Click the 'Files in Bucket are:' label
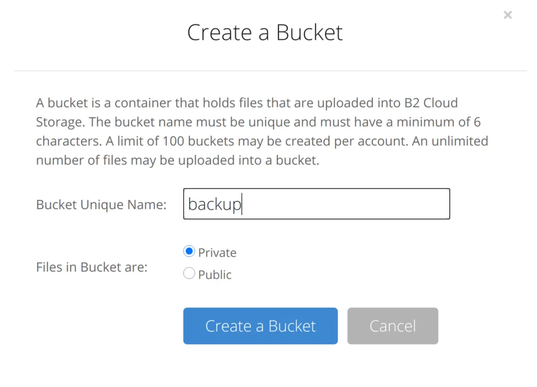This screenshot has height=387, width=537. coord(92,267)
